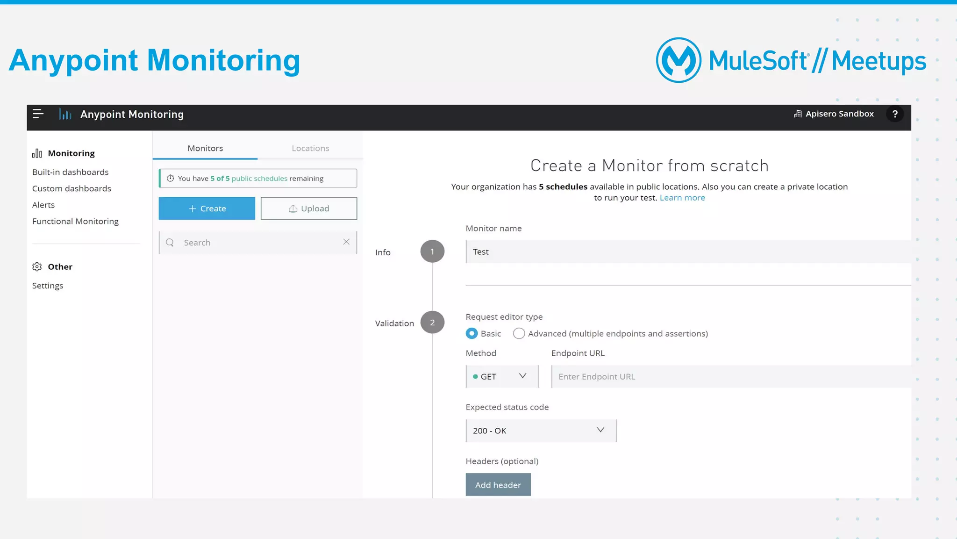Click the Other section gear icon
957x539 pixels.
tap(37, 267)
